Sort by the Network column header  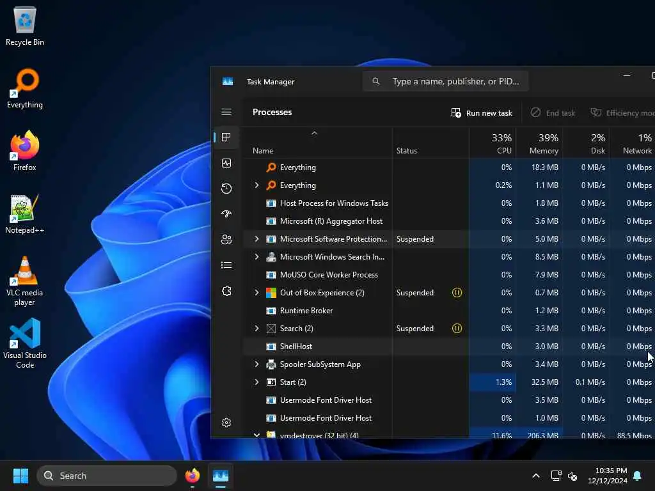[x=633, y=143]
